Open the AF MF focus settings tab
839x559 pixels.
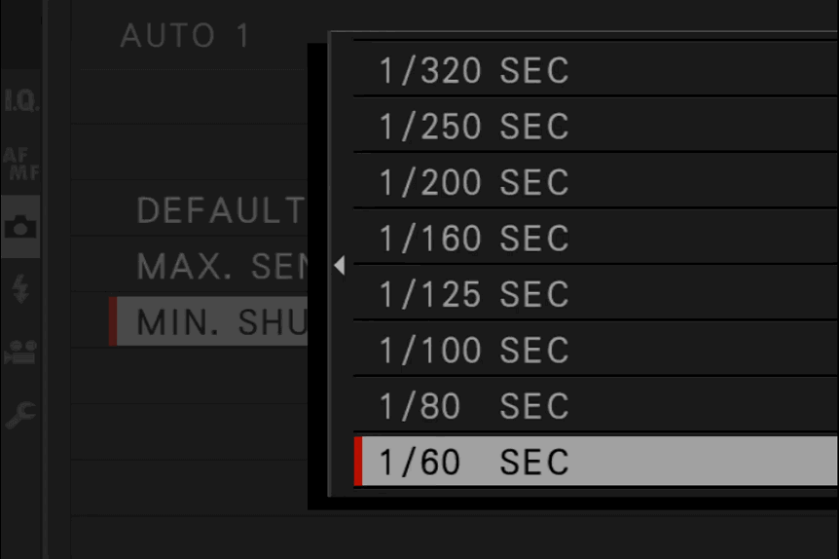[x=20, y=164]
